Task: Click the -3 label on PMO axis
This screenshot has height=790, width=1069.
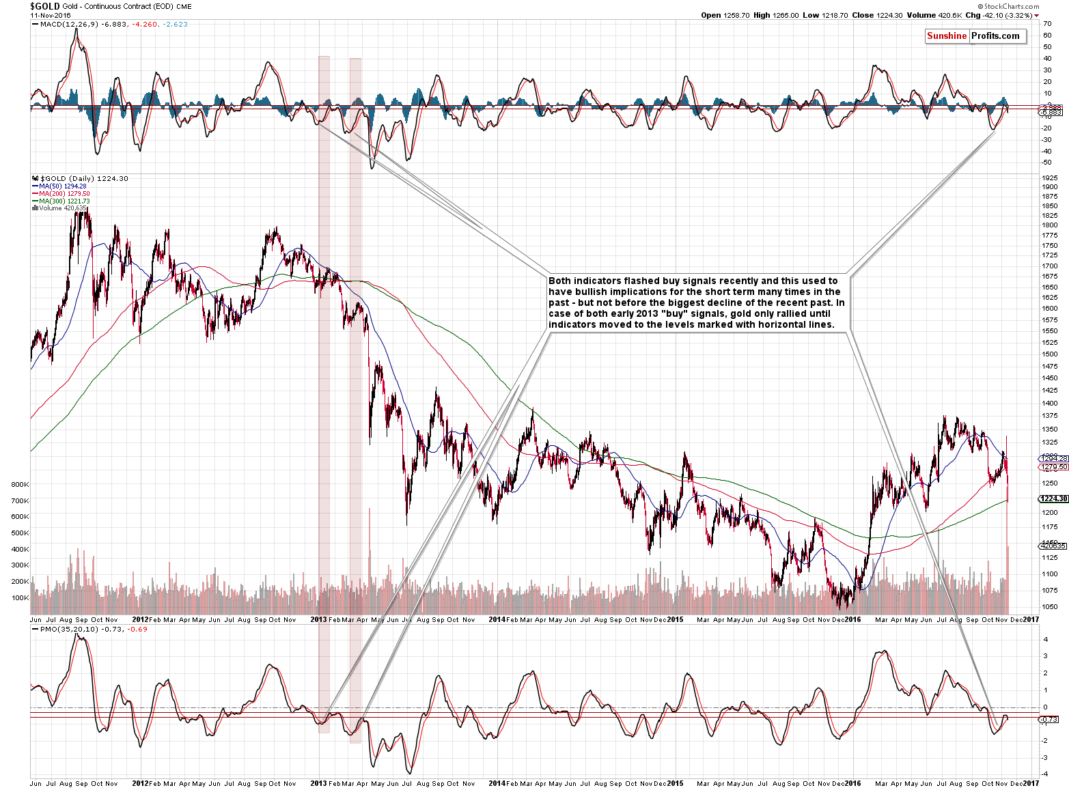Action: (1045, 758)
